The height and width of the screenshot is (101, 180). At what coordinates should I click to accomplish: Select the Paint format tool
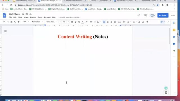point(19,22)
